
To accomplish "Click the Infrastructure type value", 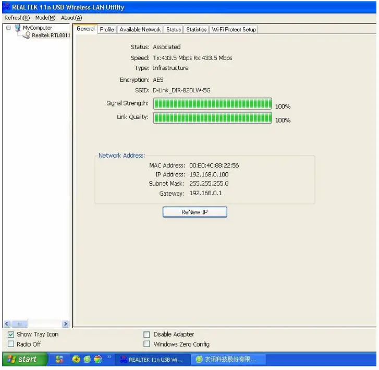I will click(x=170, y=68).
